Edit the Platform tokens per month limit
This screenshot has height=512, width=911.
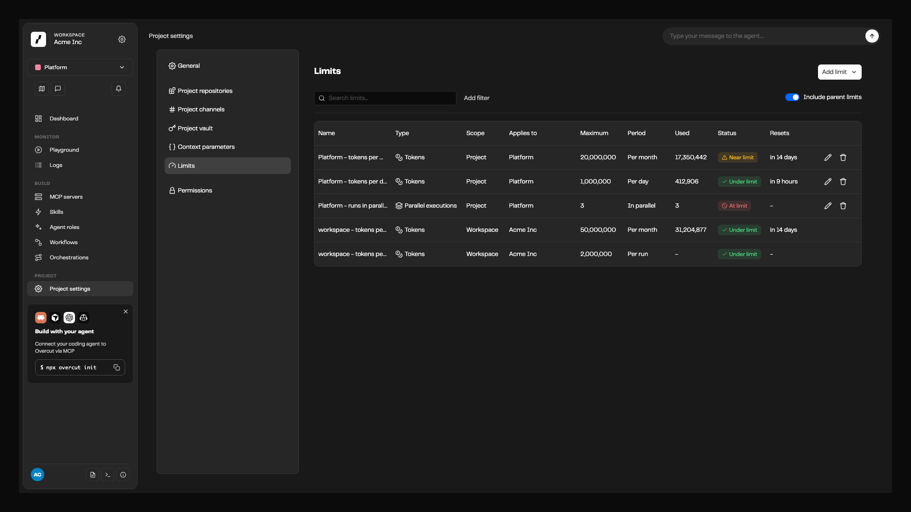[x=828, y=157]
